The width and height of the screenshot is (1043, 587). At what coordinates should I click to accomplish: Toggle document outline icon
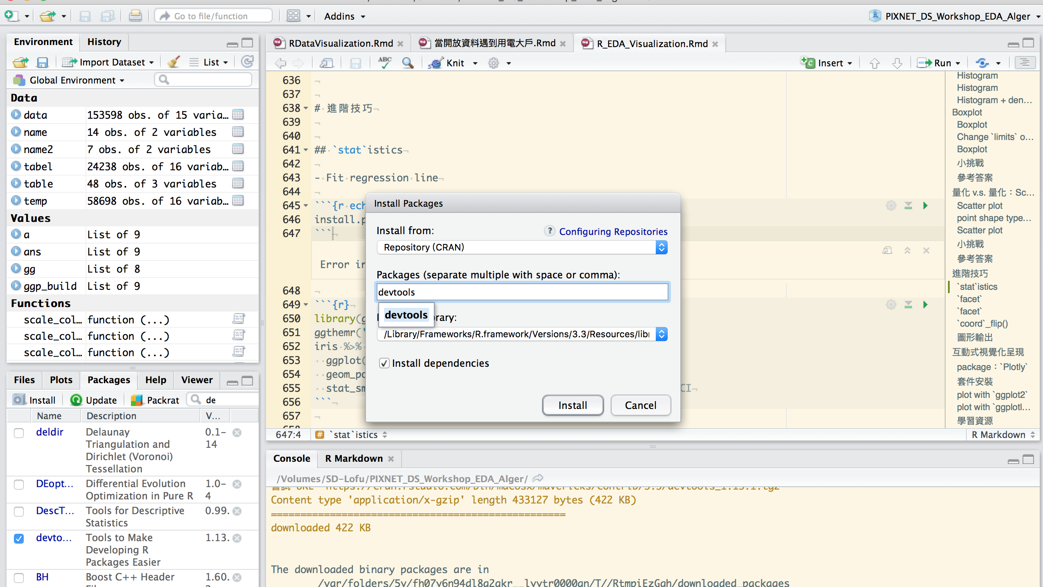click(1025, 63)
